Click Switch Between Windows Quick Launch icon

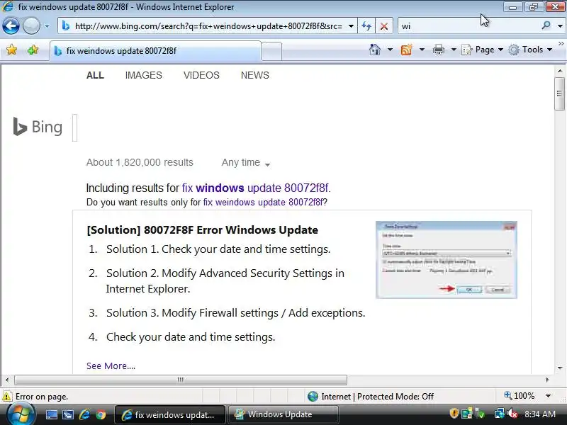click(67, 414)
